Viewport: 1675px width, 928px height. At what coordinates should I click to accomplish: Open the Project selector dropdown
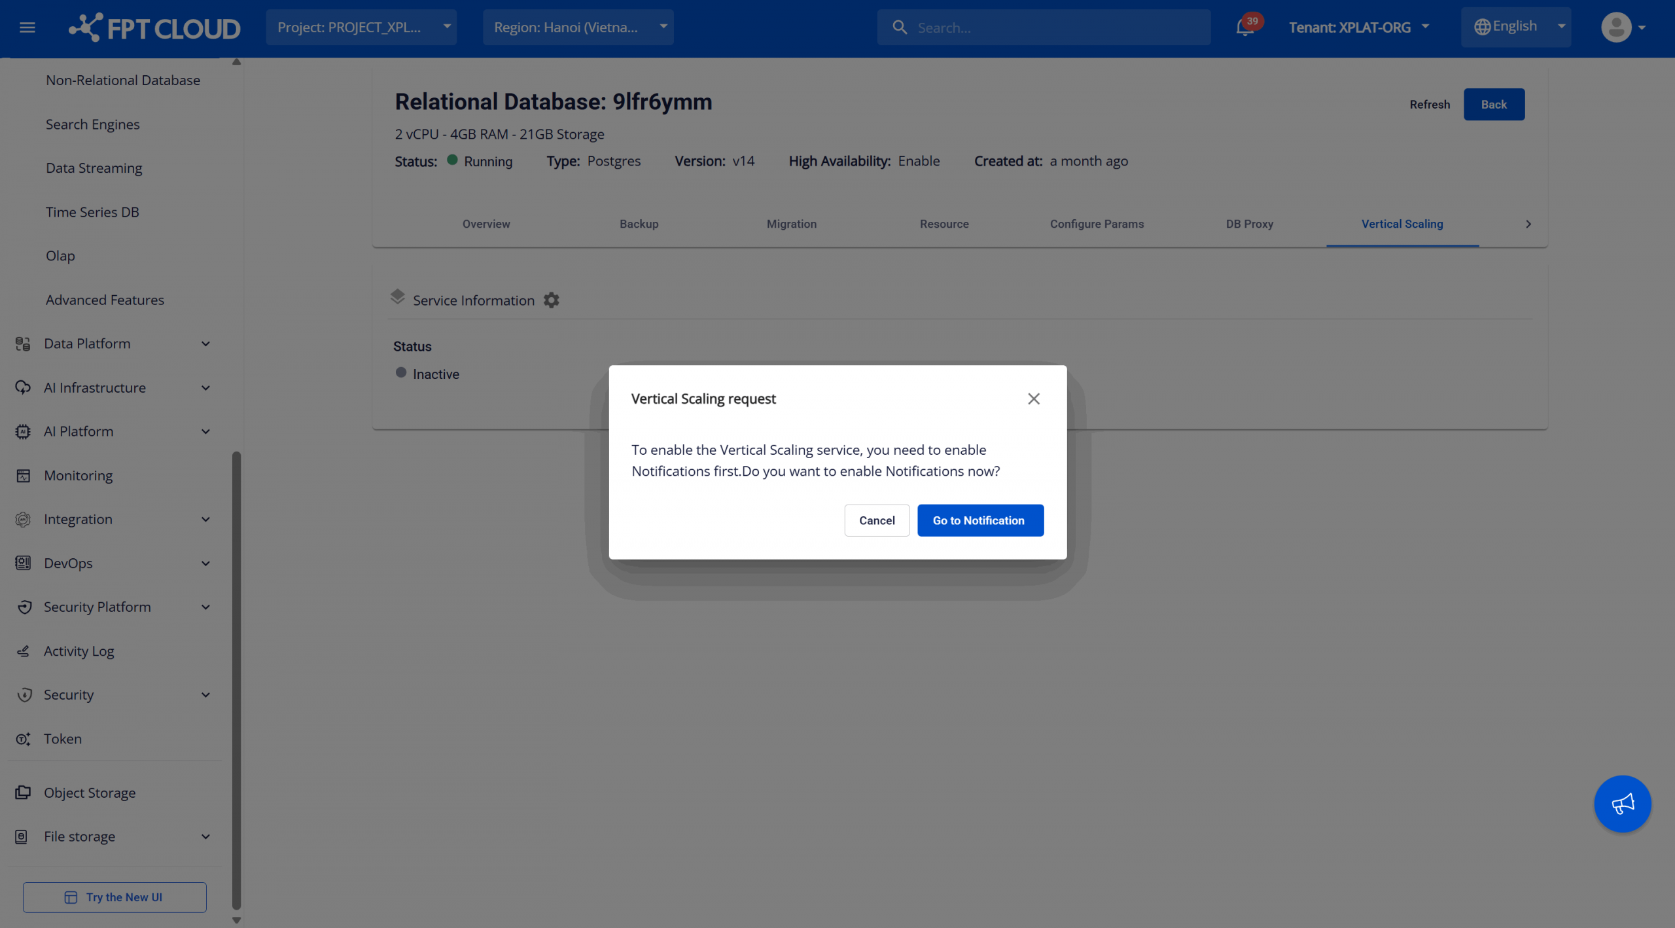point(361,27)
